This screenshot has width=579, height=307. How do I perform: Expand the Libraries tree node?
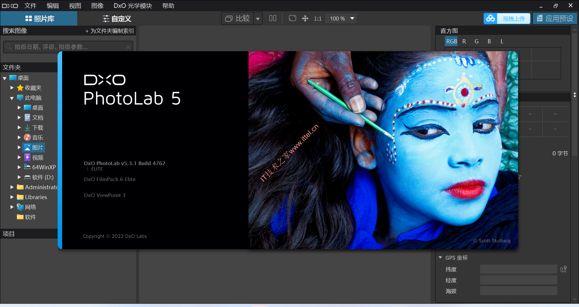(12, 197)
